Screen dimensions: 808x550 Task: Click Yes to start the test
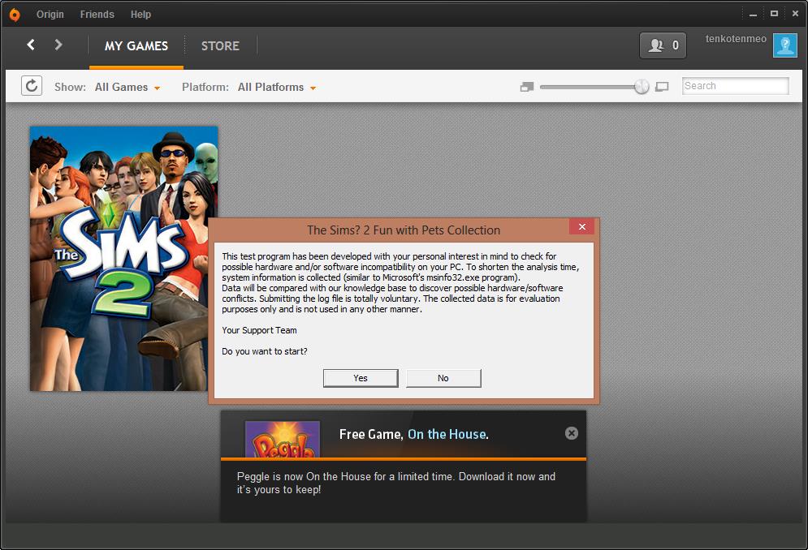tap(361, 378)
